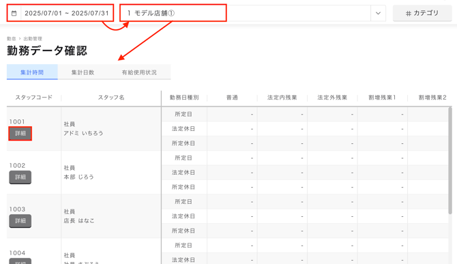Image resolution: width=457 pixels, height=264 pixels.
Task: Click the 勤務日種別 column header
Action: (x=184, y=98)
